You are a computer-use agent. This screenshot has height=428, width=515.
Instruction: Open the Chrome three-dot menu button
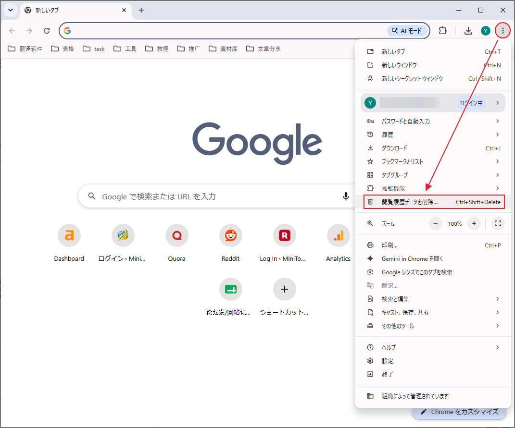click(502, 31)
